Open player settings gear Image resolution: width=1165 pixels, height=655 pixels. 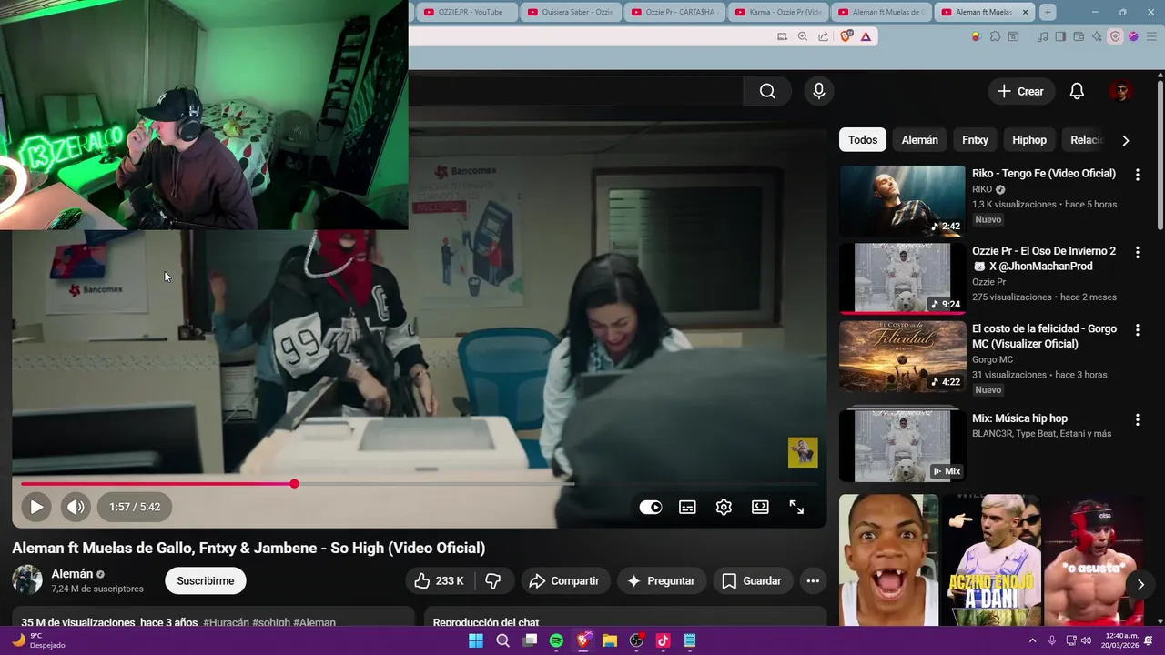coord(724,508)
